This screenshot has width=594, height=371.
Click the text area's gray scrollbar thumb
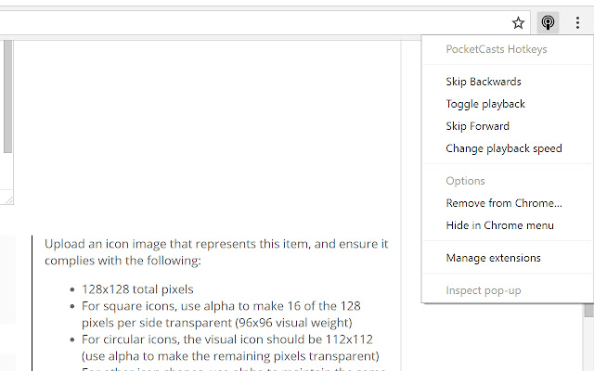(x=8, y=96)
